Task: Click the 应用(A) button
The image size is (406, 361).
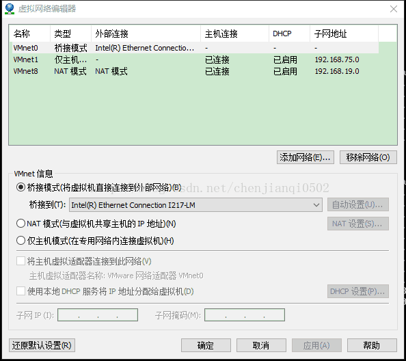Action: point(316,345)
